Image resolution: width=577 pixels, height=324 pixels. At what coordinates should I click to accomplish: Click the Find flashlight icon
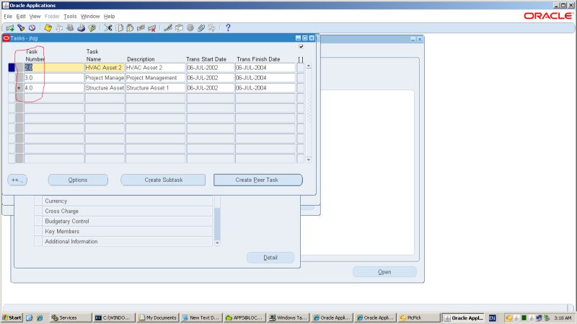pyautogui.click(x=21, y=28)
